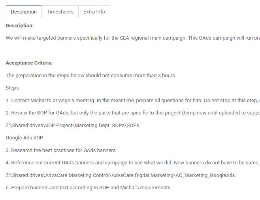Click '3 hours' in the acceptance criteria
The width and height of the screenshot is (260, 200).
click(167, 76)
